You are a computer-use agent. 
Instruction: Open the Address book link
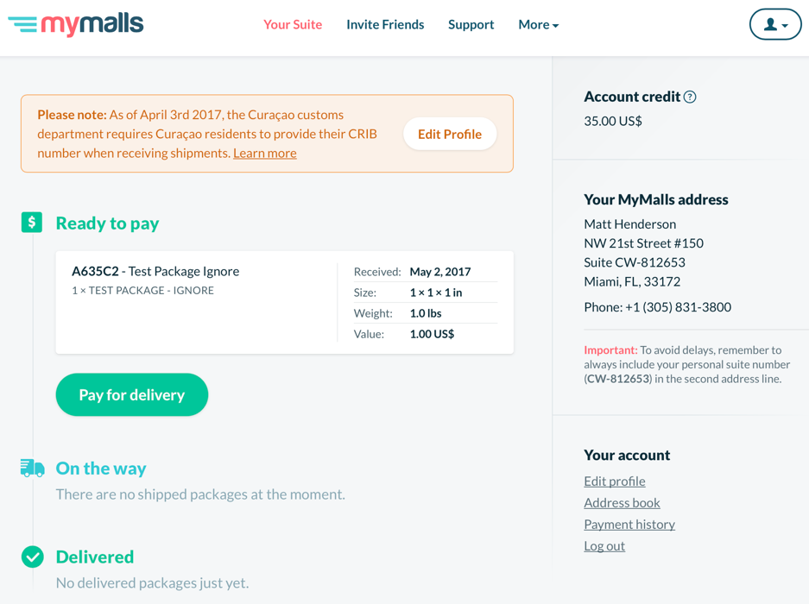[622, 502]
